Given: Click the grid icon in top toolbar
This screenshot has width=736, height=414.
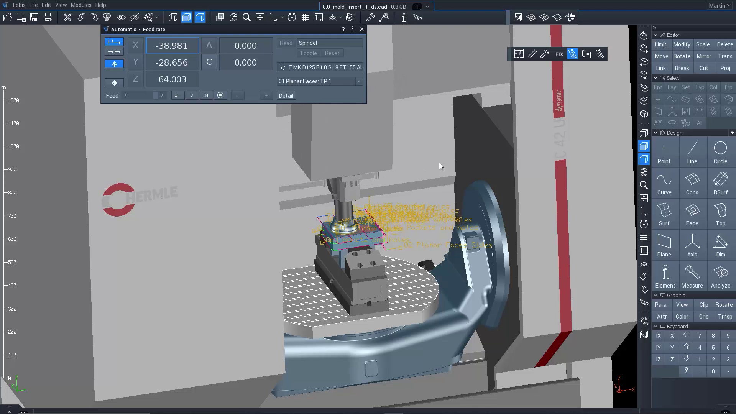Looking at the screenshot, I should pos(305,18).
